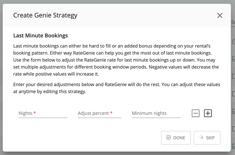Click the red asterisk beside Nights
Viewport: 235px width, 155px height.
point(35,112)
